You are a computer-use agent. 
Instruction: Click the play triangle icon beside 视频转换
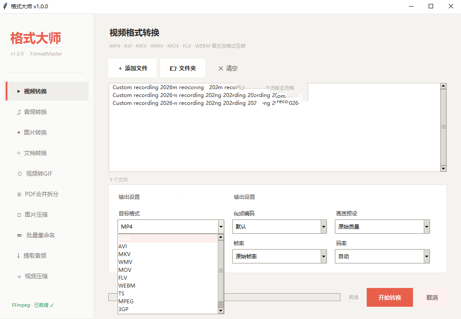pyautogui.click(x=18, y=91)
